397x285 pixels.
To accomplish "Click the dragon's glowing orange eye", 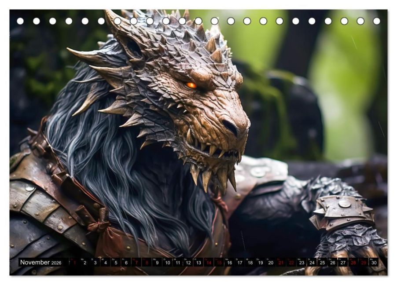I will [191, 85].
